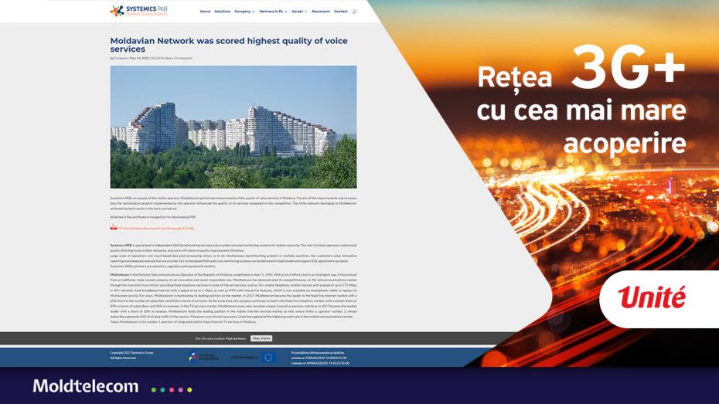Viewport: 719px width, 404px height.
Task: Click the European Union flag in footer
Action: 268,357
